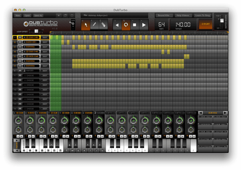Image resolution: width=241 pixels, height=170 pixels.
Task: Open the Sound Kits tab
Action: (x=163, y=15)
